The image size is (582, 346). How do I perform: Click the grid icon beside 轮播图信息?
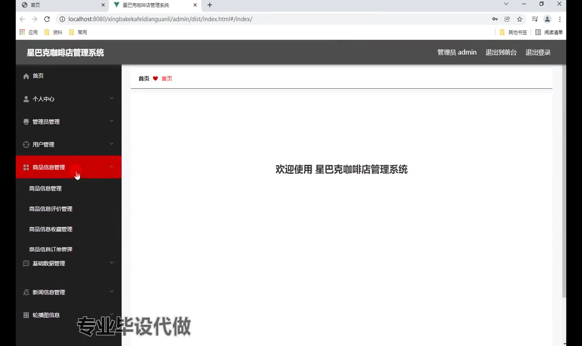[x=26, y=315]
